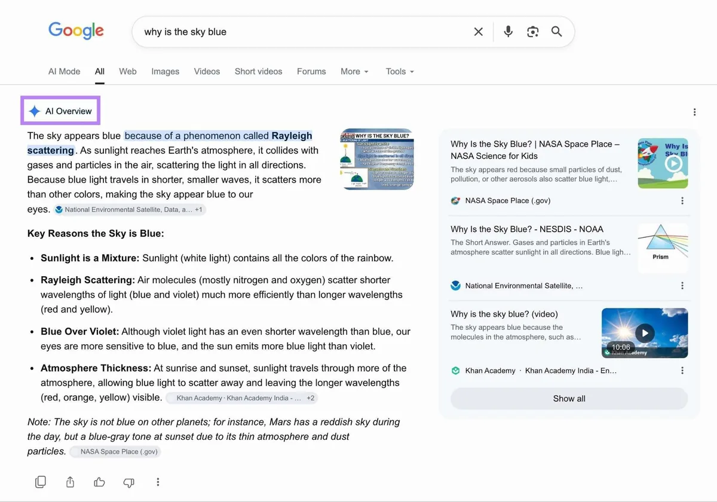Copy the AI Overview answer
Viewport: 717px width, 502px height.
[x=41, y=482]
